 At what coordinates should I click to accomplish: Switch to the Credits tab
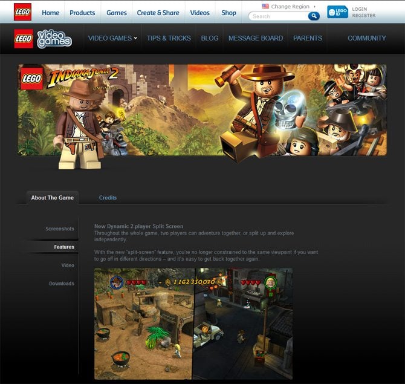pos(108,197)
